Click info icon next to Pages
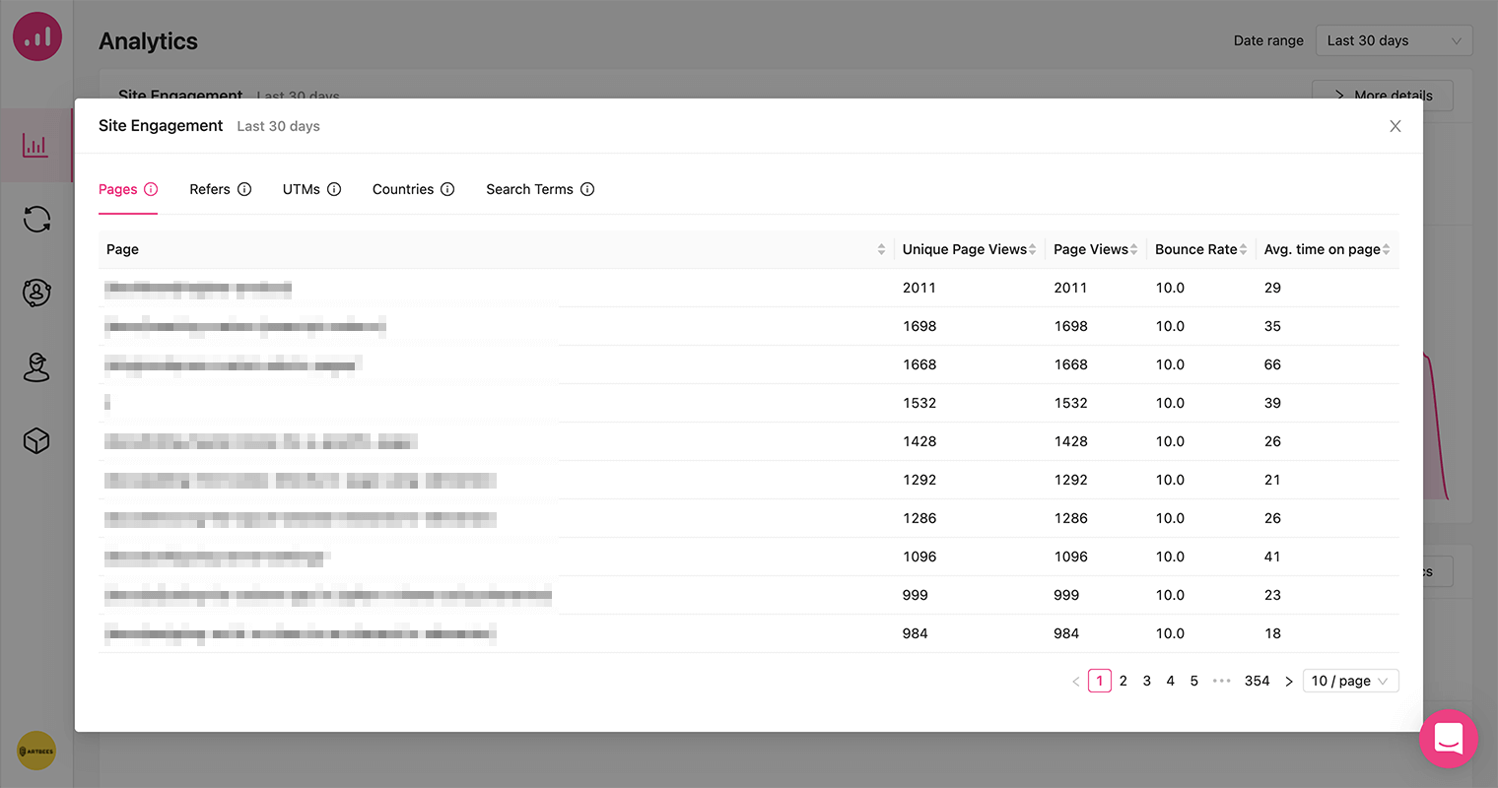This screenshot has width=1498, height=788. (x=151, y=189)
